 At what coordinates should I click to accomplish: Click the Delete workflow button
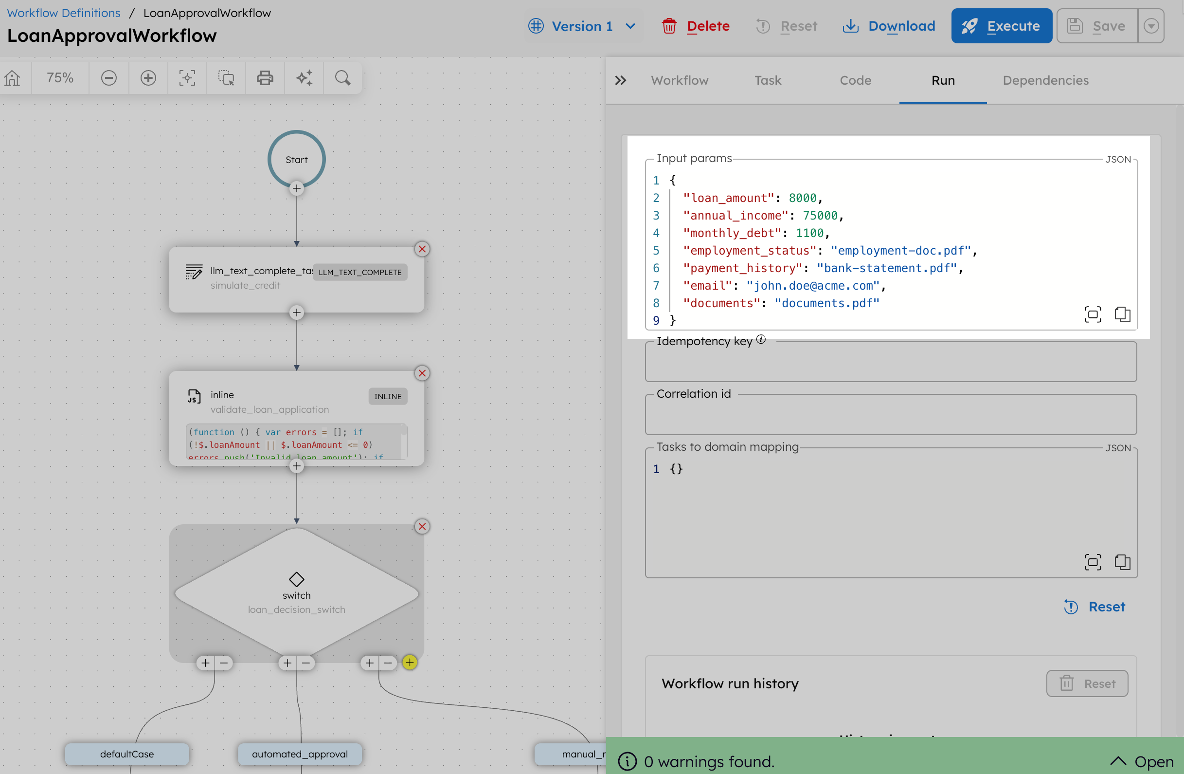pyautogui.click(x=696, y=26)
